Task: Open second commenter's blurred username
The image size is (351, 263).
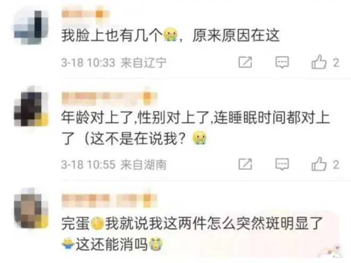Action: pos(109,98)
